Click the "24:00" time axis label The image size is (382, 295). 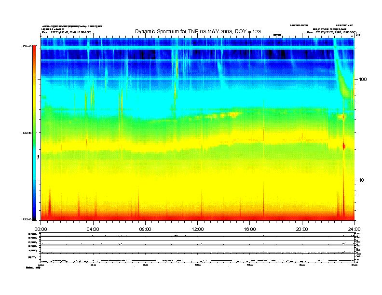(354, 229)
